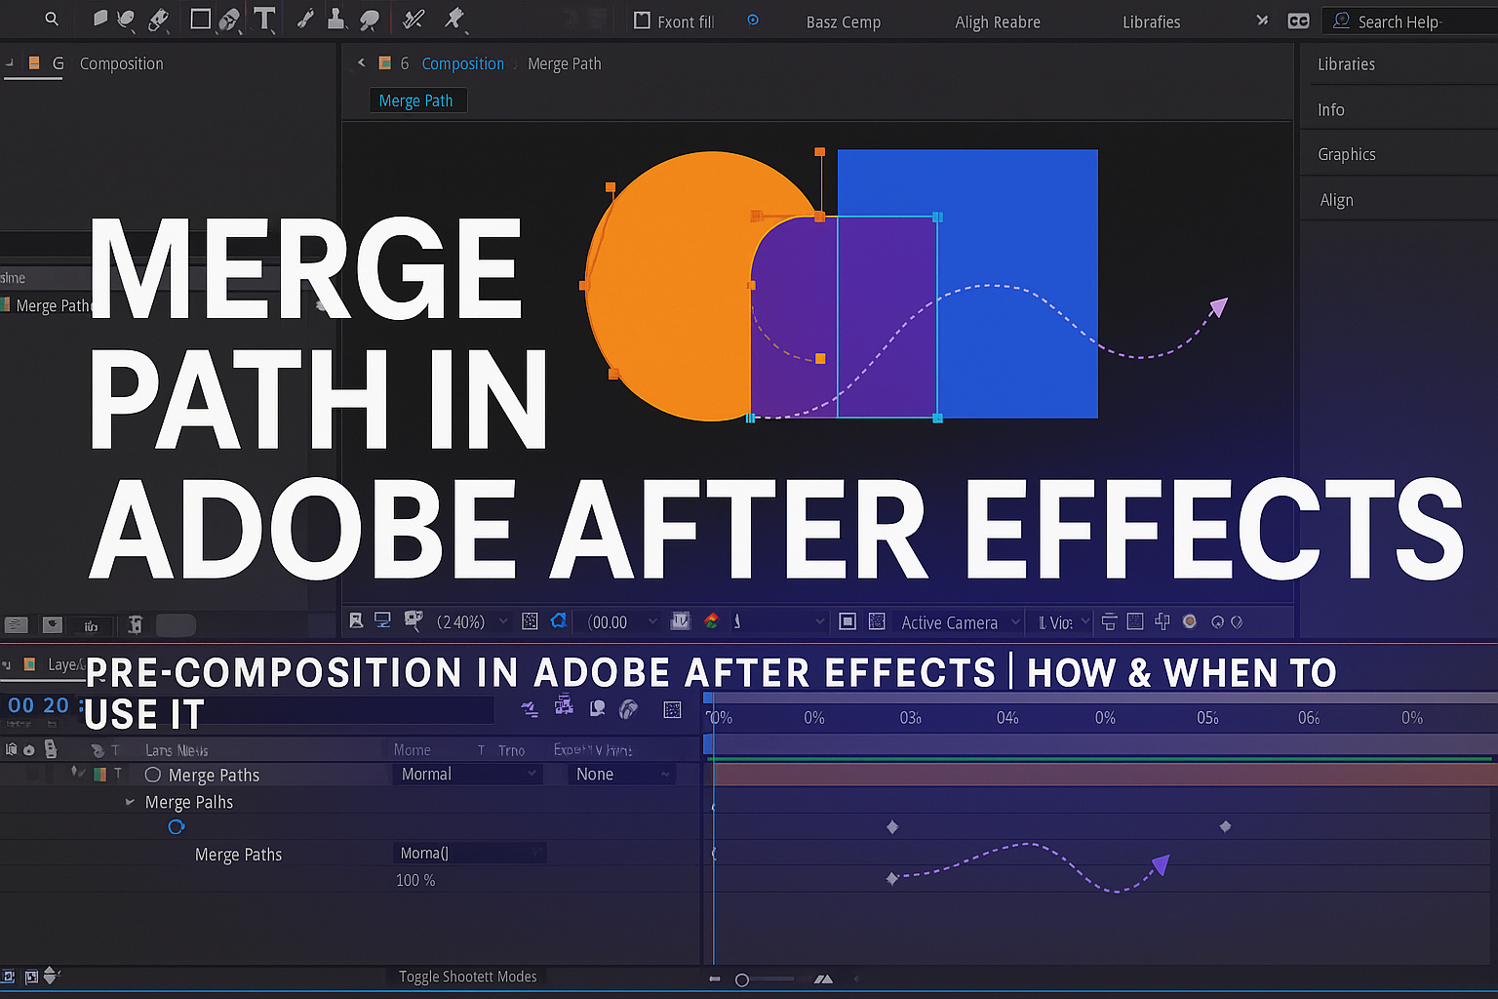Click the Merge Path breadcrumb text
Viewport: 1498px width, 999px height.
(x=565, y=63)
